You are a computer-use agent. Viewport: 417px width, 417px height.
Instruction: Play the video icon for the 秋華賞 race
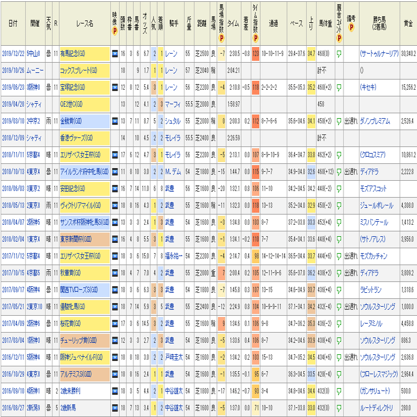tap(115, 273)
